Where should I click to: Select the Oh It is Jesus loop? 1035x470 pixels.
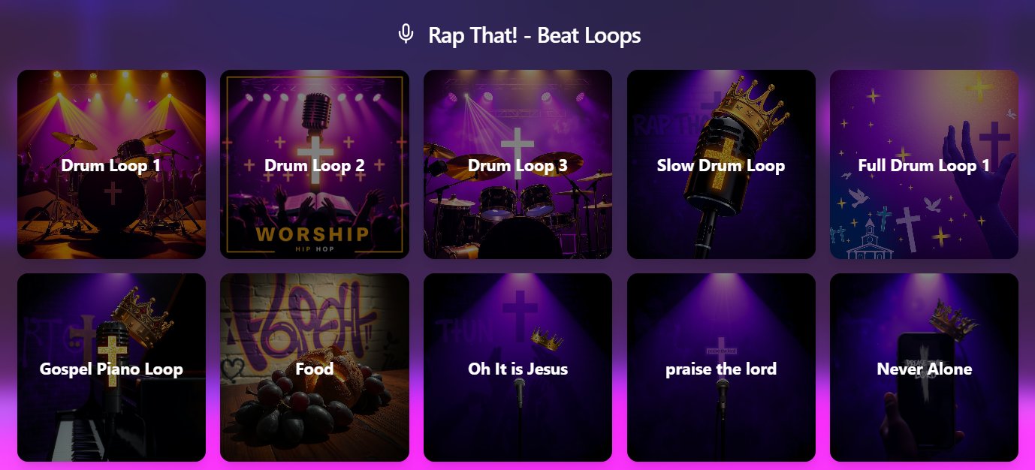click(517, 367)
